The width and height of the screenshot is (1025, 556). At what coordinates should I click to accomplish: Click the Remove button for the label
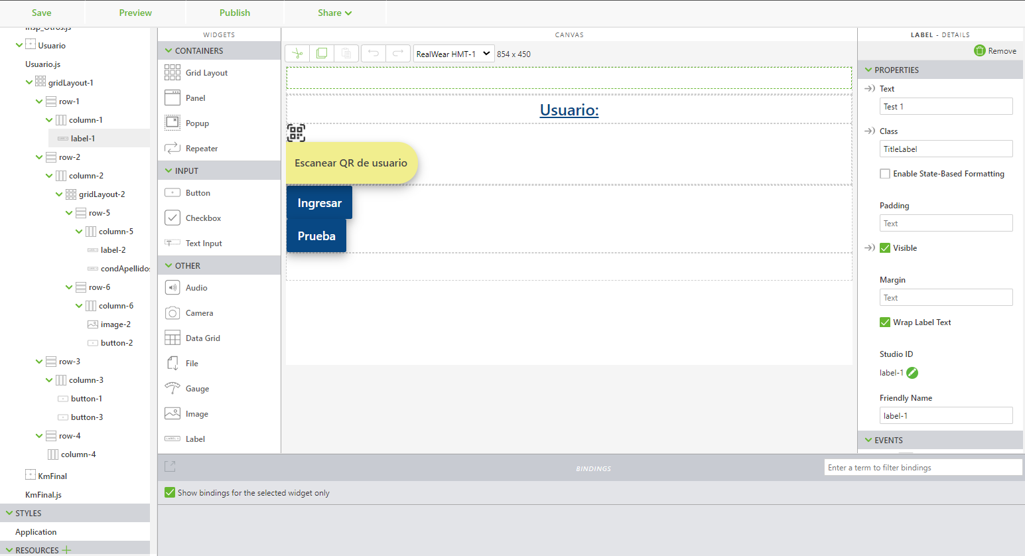click(994, 50)
